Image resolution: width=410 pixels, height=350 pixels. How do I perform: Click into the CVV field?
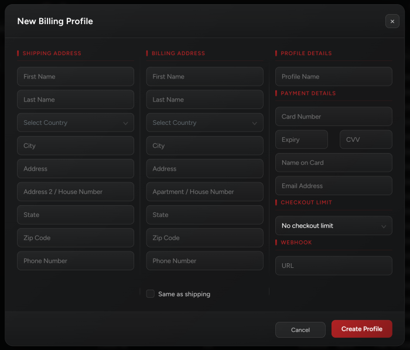365,140
